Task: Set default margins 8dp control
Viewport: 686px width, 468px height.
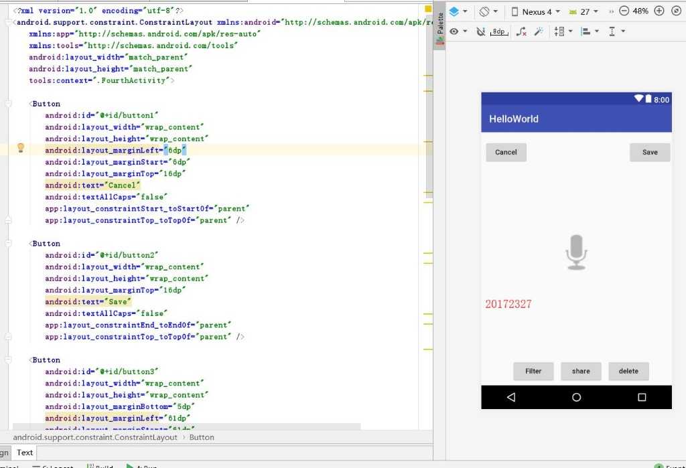Action: click(499, 31)
